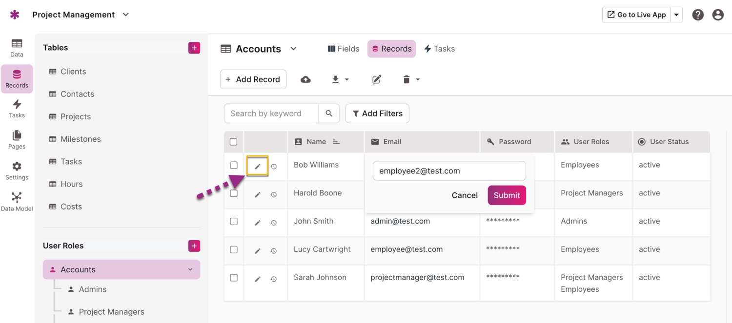Open the Go to Live App dropdown arrow
This screenshot has height=323, width=732.
pyautogui.click(x=676, y=15)
